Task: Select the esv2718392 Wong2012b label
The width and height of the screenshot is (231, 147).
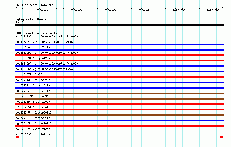Action: click(x=33, y=129)
